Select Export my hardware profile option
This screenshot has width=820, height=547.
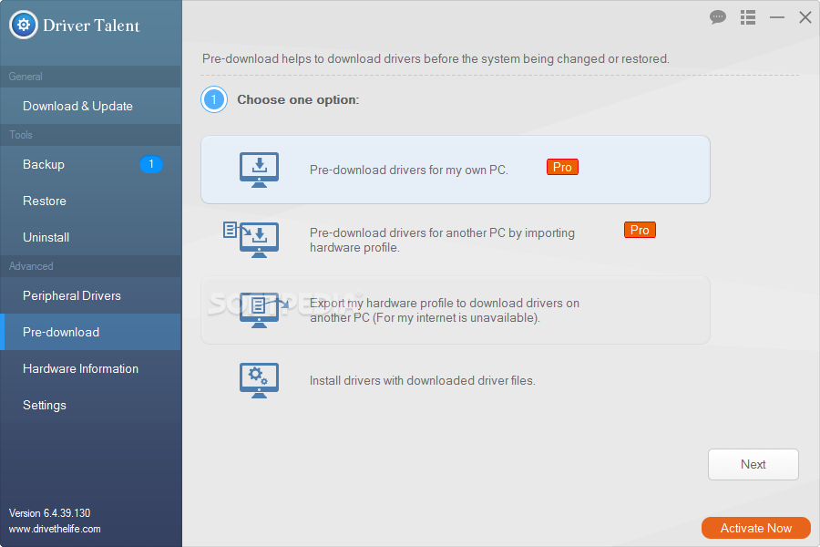click(x=456, y=310)
